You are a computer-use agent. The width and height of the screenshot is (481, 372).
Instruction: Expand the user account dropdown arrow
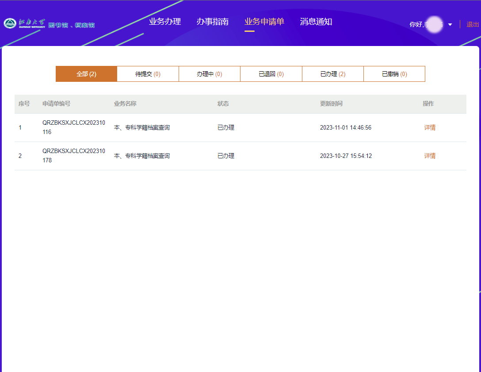450,25
